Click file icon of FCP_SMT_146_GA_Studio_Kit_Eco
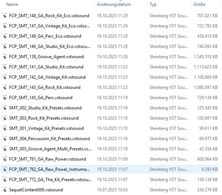This screenshot has width=222, height=195. 5,46
